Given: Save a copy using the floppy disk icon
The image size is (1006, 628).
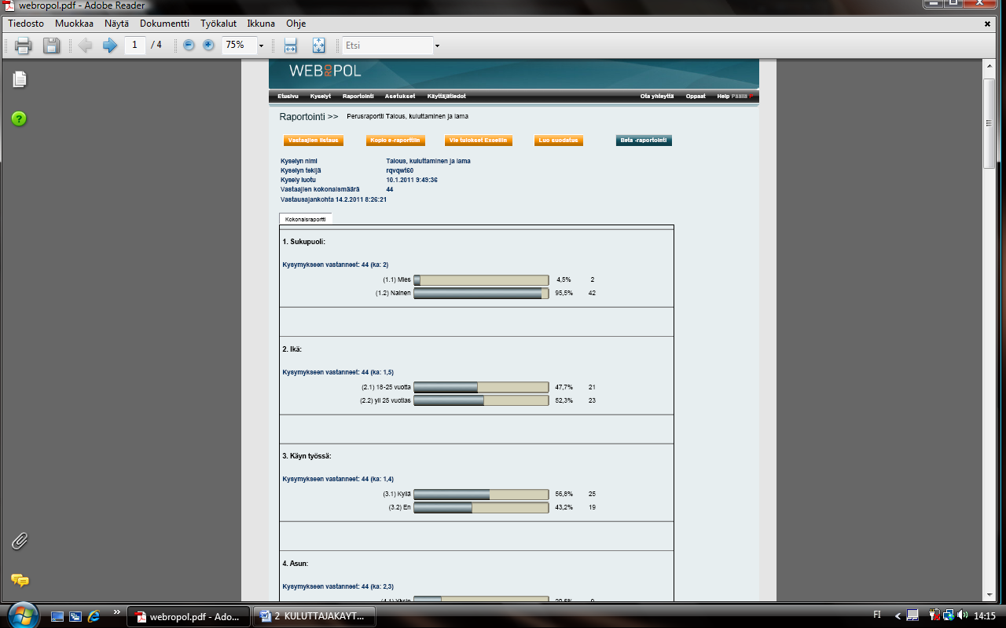Looking at the screenshot, I should [51, 46].
